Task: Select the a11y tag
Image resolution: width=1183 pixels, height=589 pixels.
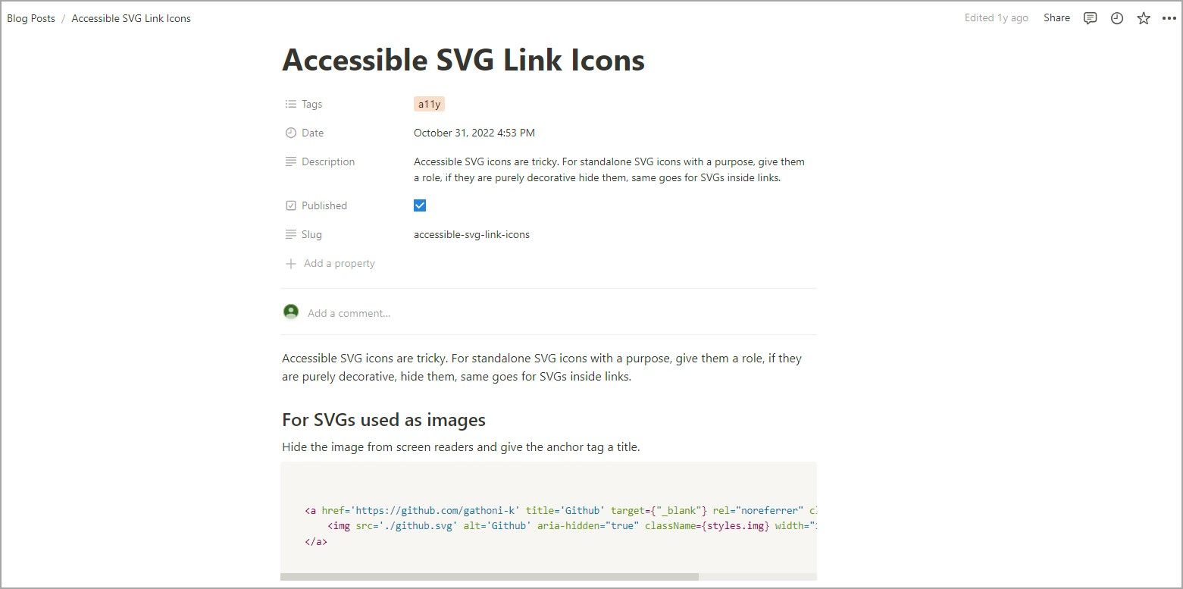Action: (x=429, y=104)
